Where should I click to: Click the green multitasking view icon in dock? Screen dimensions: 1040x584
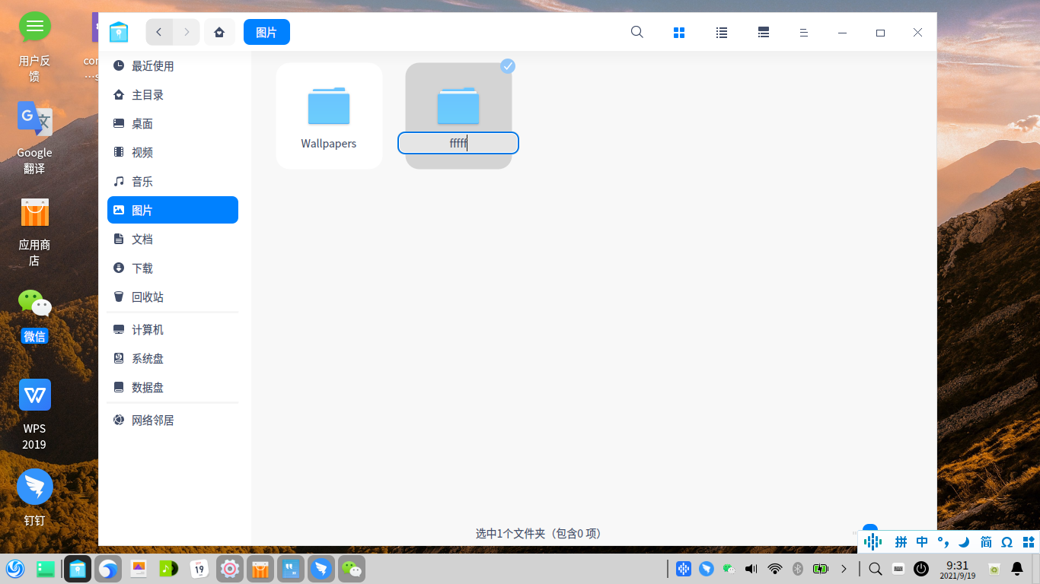[46, 568]
